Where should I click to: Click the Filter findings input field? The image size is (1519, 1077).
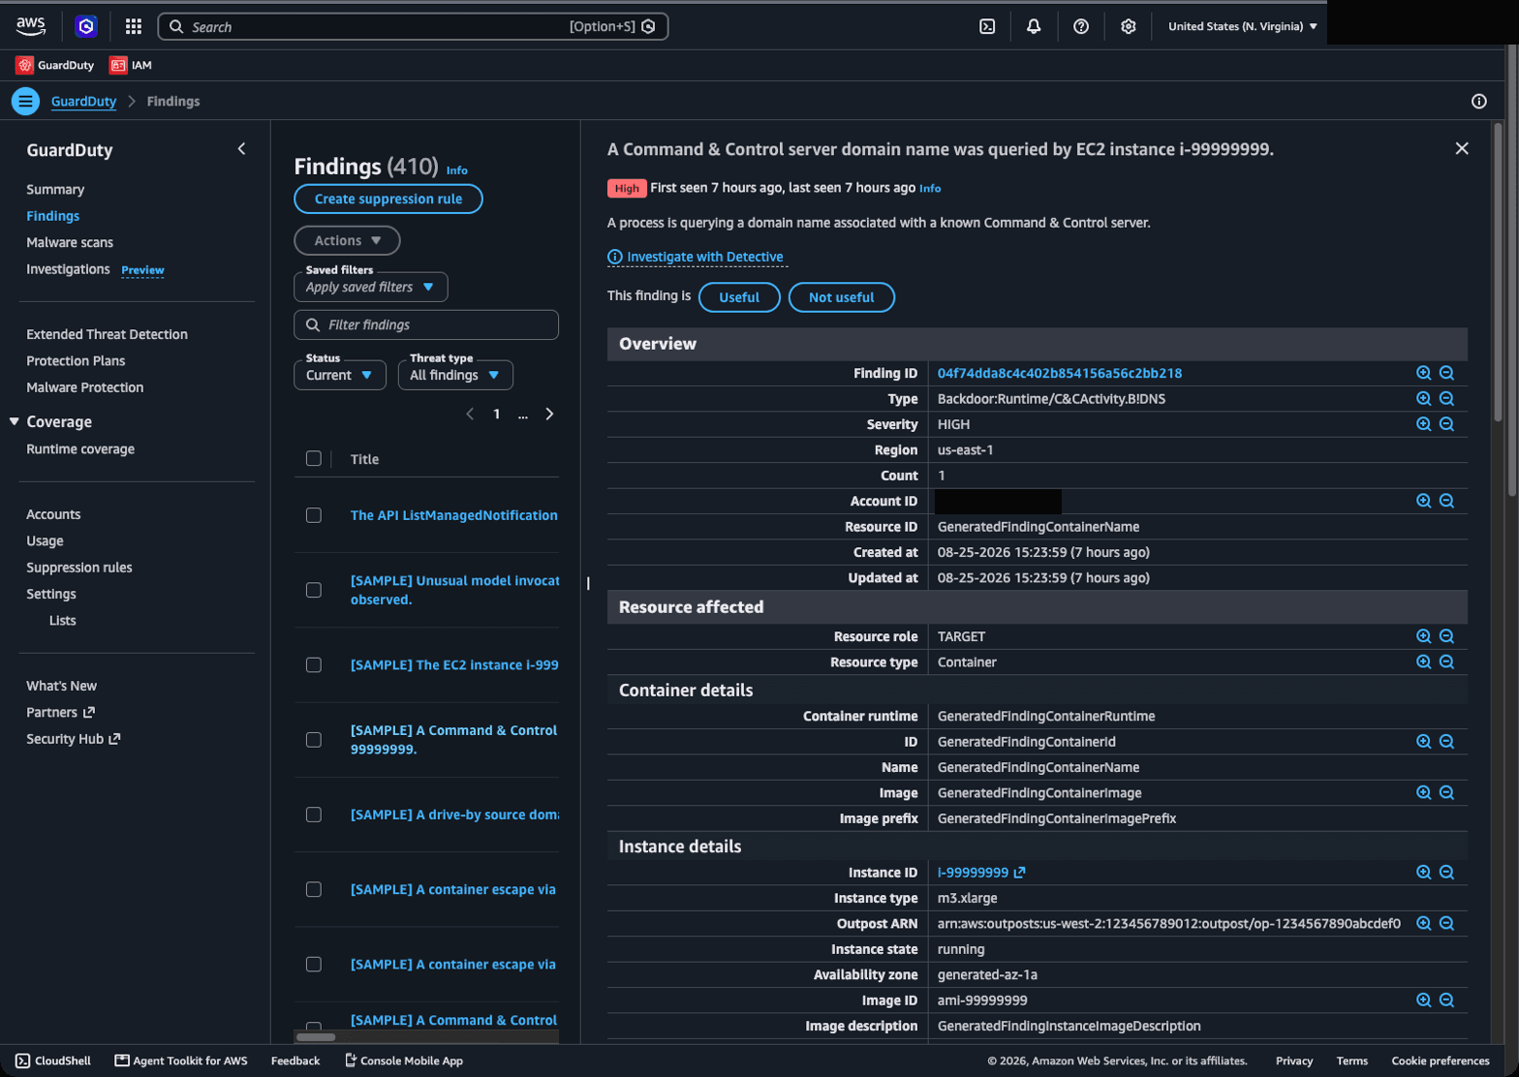[426, 324]
